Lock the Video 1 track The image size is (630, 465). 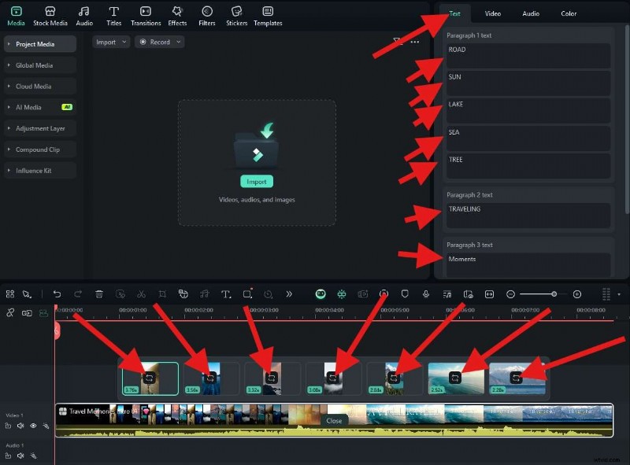[x=8, y=426]
